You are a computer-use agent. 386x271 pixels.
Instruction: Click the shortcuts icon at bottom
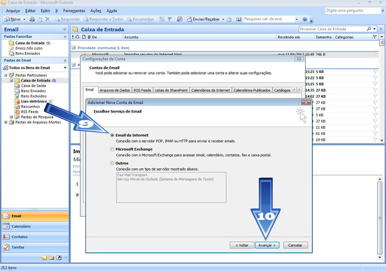point(59,258)
